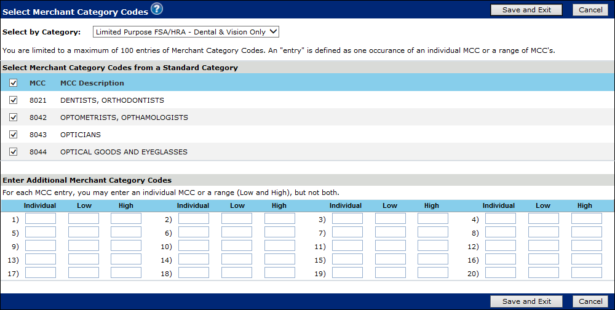Focus the High field for entry 8
The width and height of the screenshot is (615, 310).
tap(586, 232)
